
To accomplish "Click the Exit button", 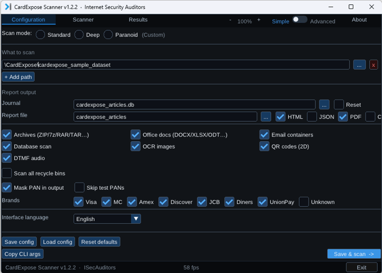I will pos(362,268).
